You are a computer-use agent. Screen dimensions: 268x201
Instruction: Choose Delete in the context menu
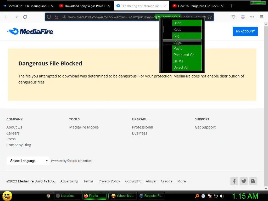point(182,61)
